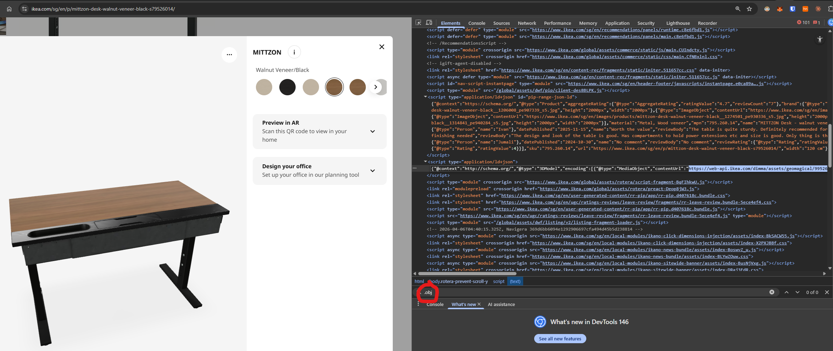Open the Sources tab
The width and height of the screenshot is (833, 351).
tap(502, 23)
